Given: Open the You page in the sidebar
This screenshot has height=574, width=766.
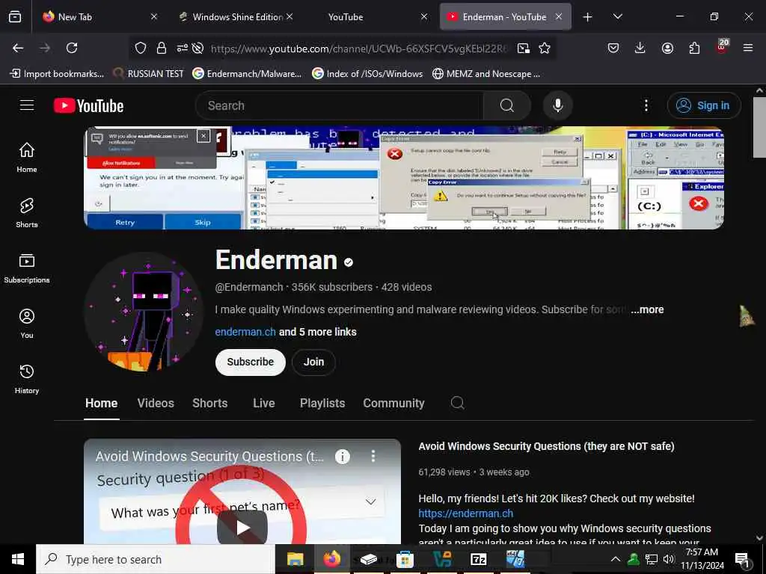Looking at the screenshot, I should pyautogui.click(x=27, y=323).
